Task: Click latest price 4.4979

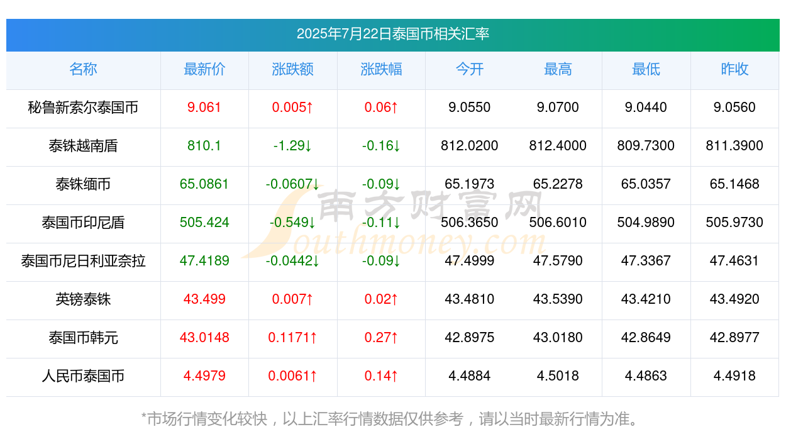Action: point(204,376)
